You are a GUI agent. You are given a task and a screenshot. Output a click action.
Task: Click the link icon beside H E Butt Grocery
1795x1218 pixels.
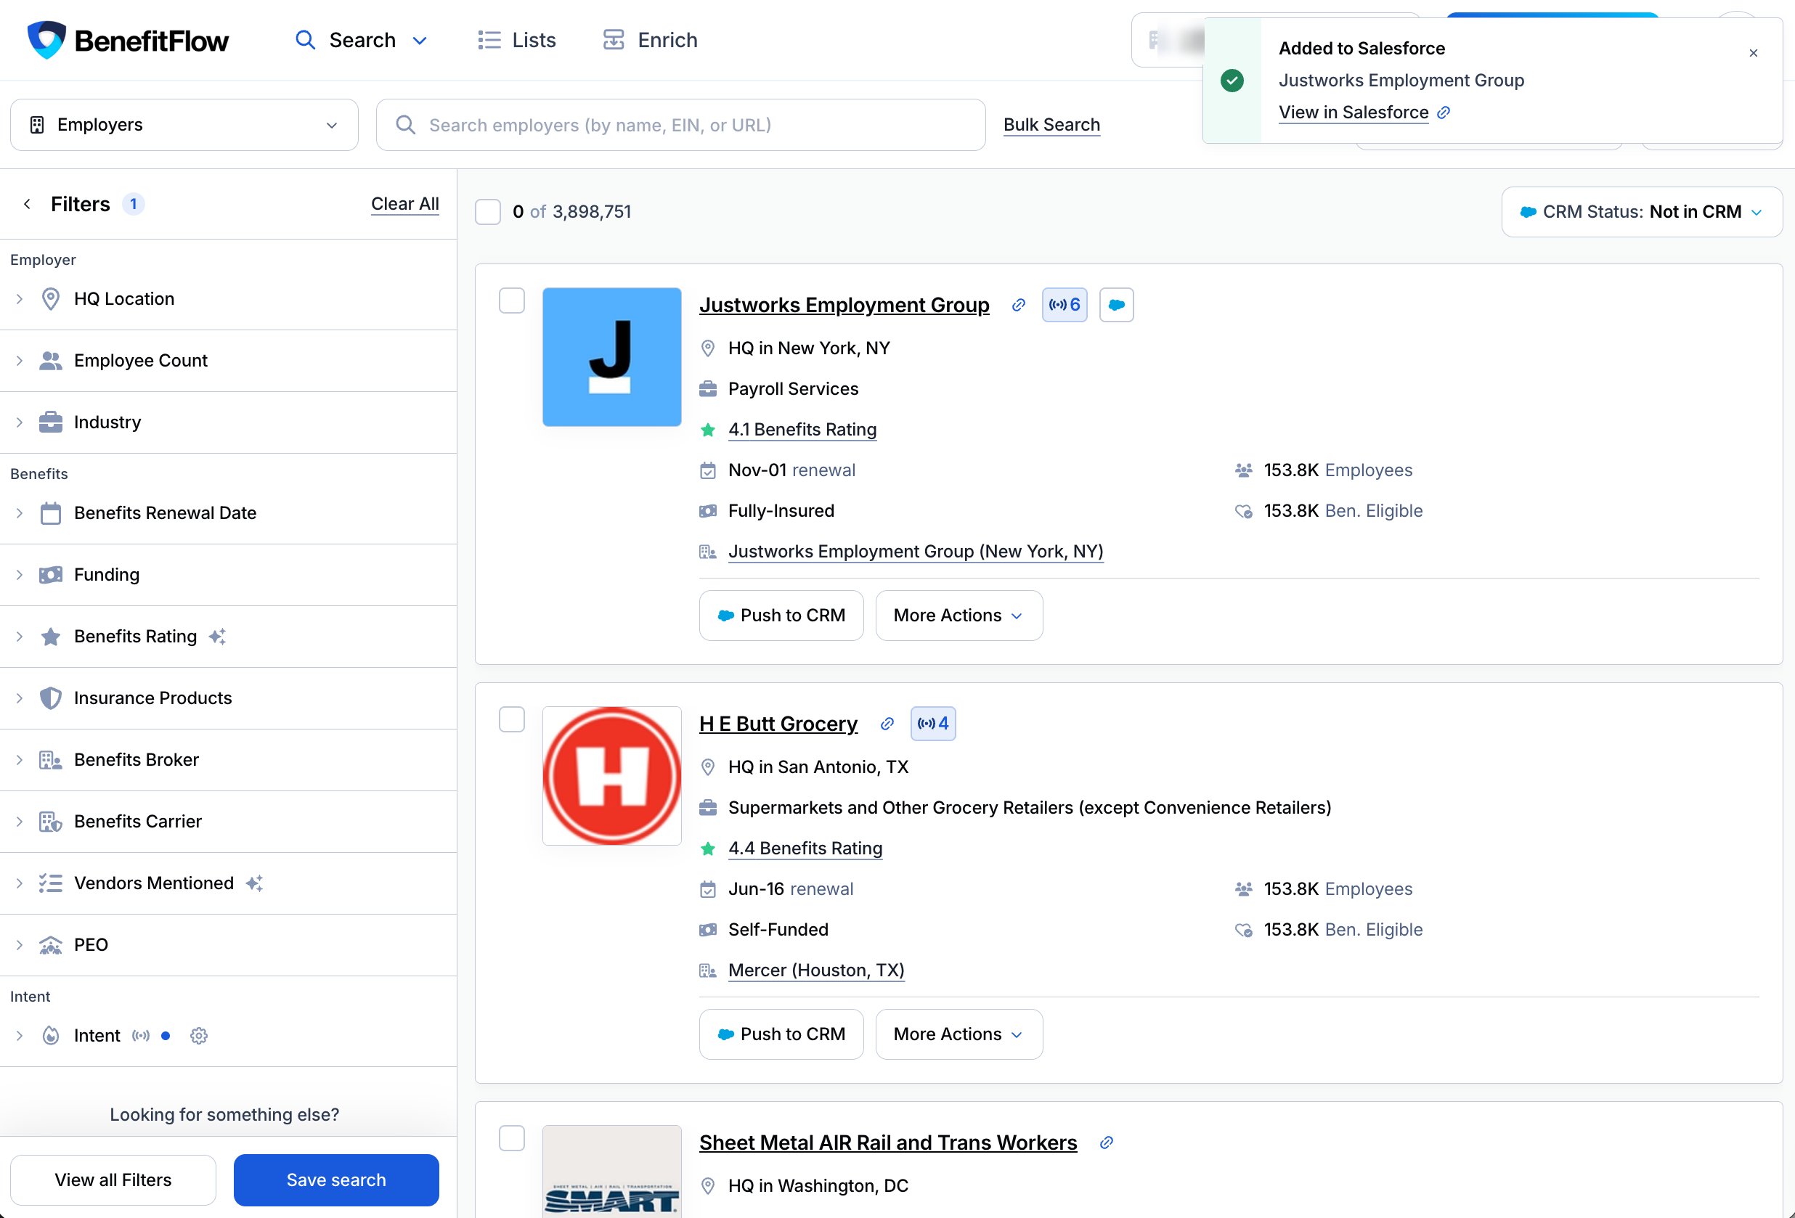pyautogui.click(x=887, y=723)
